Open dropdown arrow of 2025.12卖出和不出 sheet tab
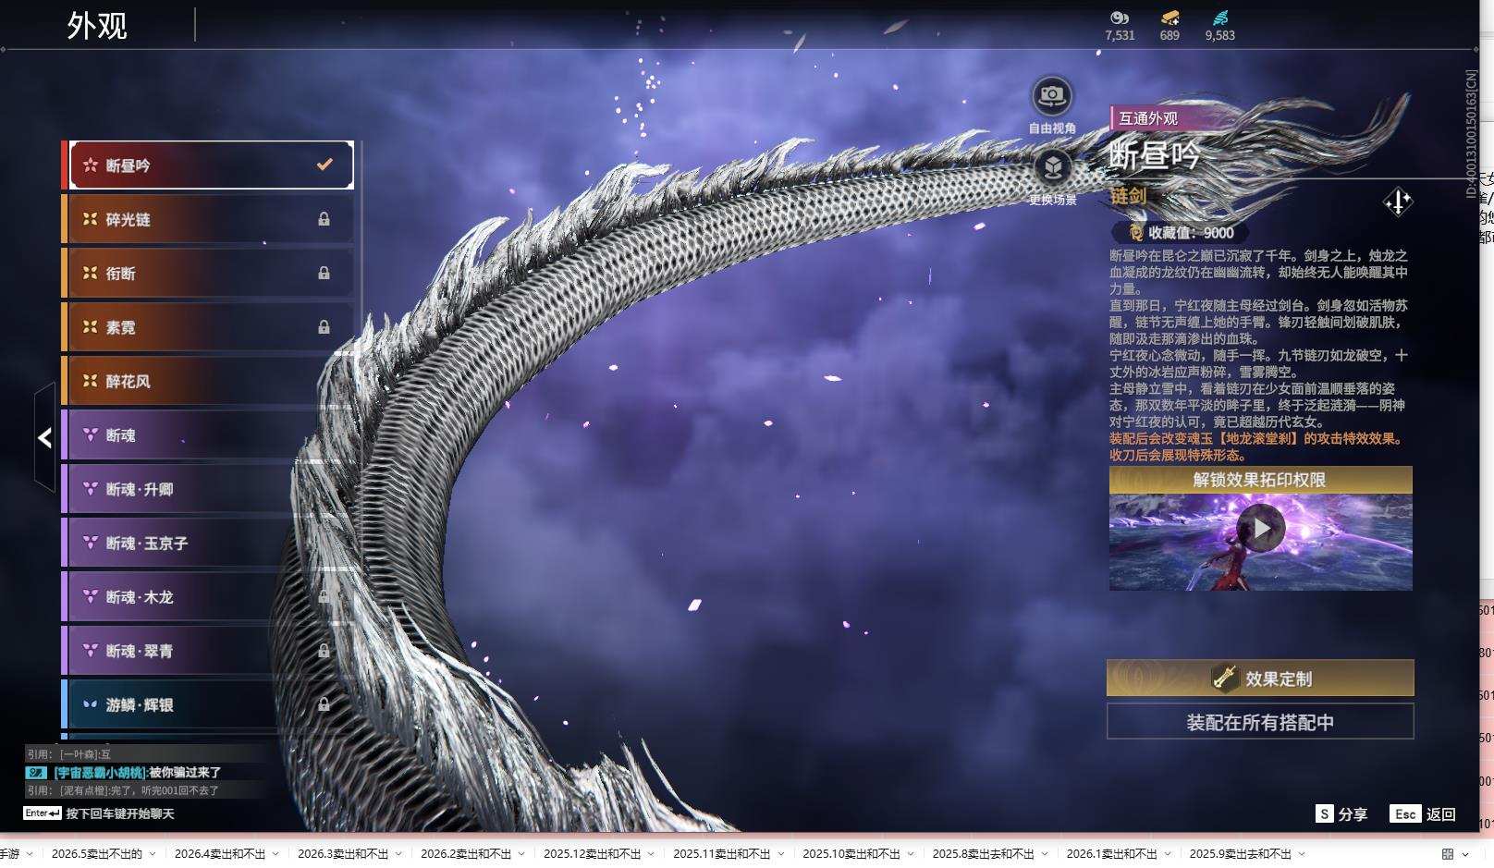Screen dimensions: 1494x868 click(x=651, y=854)
